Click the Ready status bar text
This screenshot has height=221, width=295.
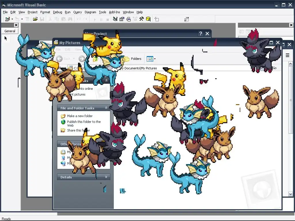6,219
